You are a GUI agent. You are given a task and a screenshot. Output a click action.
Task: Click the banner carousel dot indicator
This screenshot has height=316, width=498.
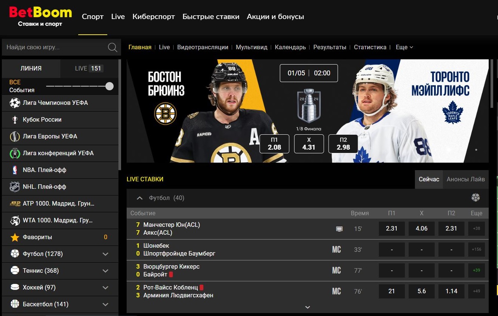click(476, 150)
